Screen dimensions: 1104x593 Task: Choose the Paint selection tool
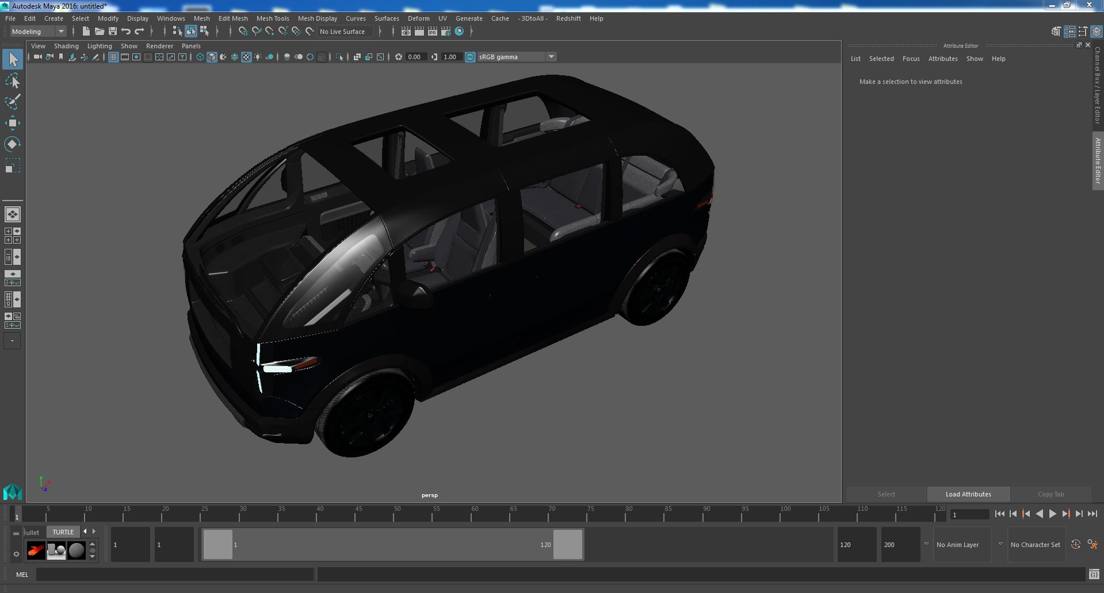(13, 102)
